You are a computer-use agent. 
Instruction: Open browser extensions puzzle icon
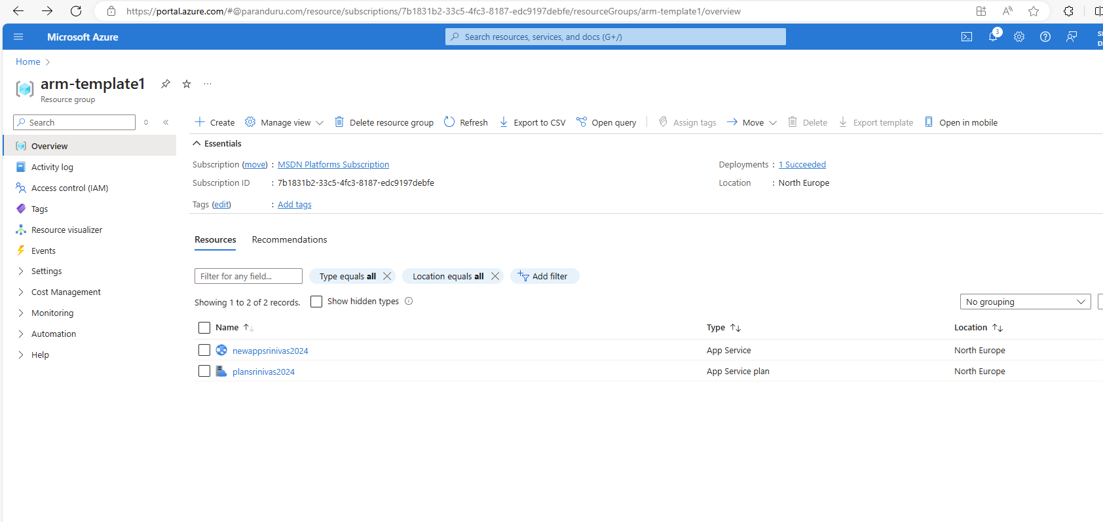click(1068, 11)
